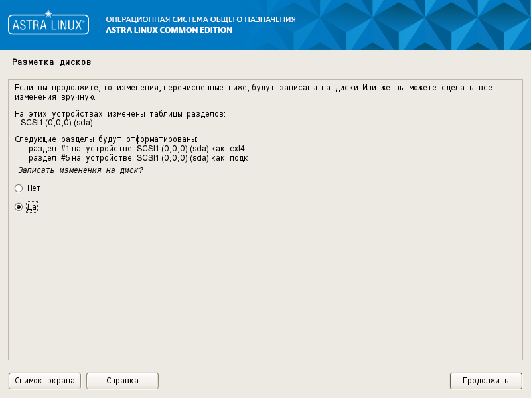Select the "Нет" radio button
The image size is (531, 398).
pyautogui.click(x=19, y=188)
